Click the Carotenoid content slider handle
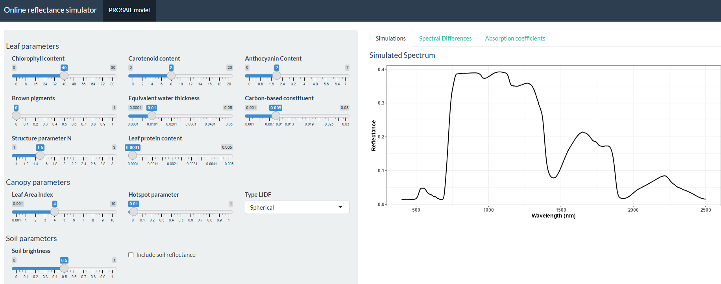The width and height of the screenshot is (721, 284). [x=171, y=76]
